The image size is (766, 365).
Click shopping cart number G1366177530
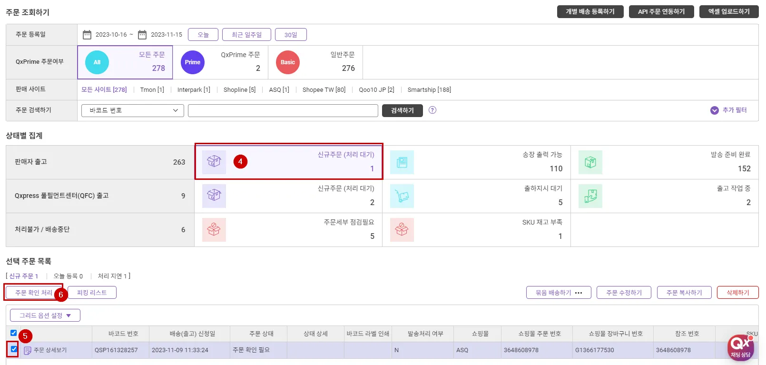[x=594, y=350]
